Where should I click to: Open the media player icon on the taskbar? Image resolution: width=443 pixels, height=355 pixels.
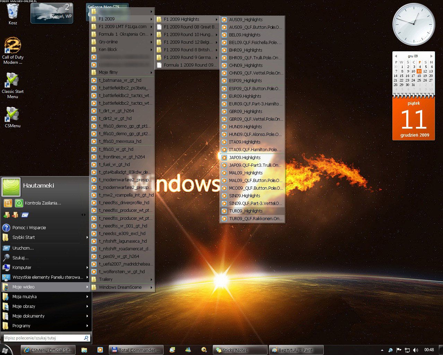pos(100,350)
